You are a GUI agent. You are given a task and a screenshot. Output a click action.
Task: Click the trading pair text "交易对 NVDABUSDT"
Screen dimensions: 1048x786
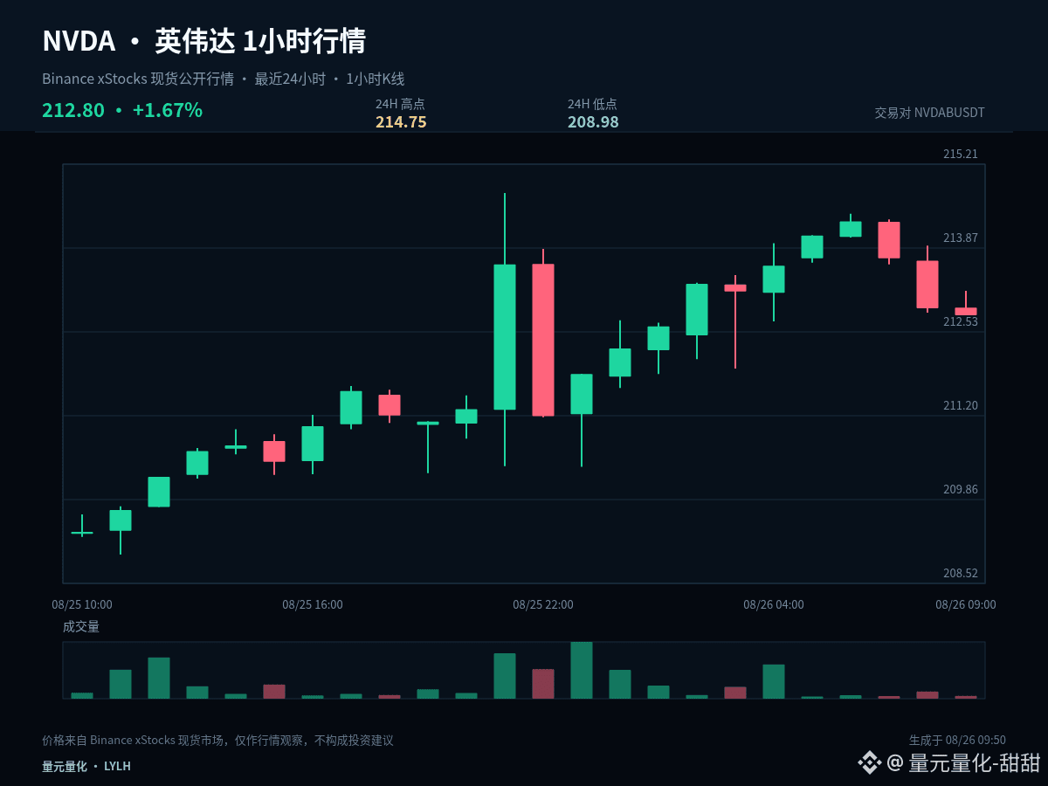point(930,113)
